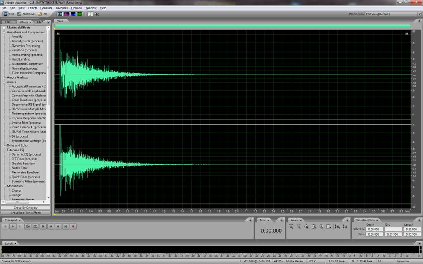Select Acoustical Parameters 4.2 effect
This screenshot has height=264, width=423.
(29, 86)
